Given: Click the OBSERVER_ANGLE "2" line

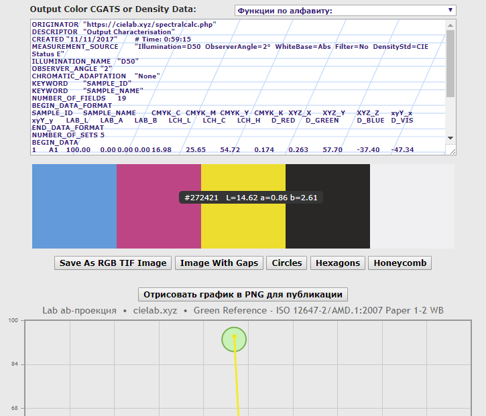Looking at the screenshot, I should point(72,69).
